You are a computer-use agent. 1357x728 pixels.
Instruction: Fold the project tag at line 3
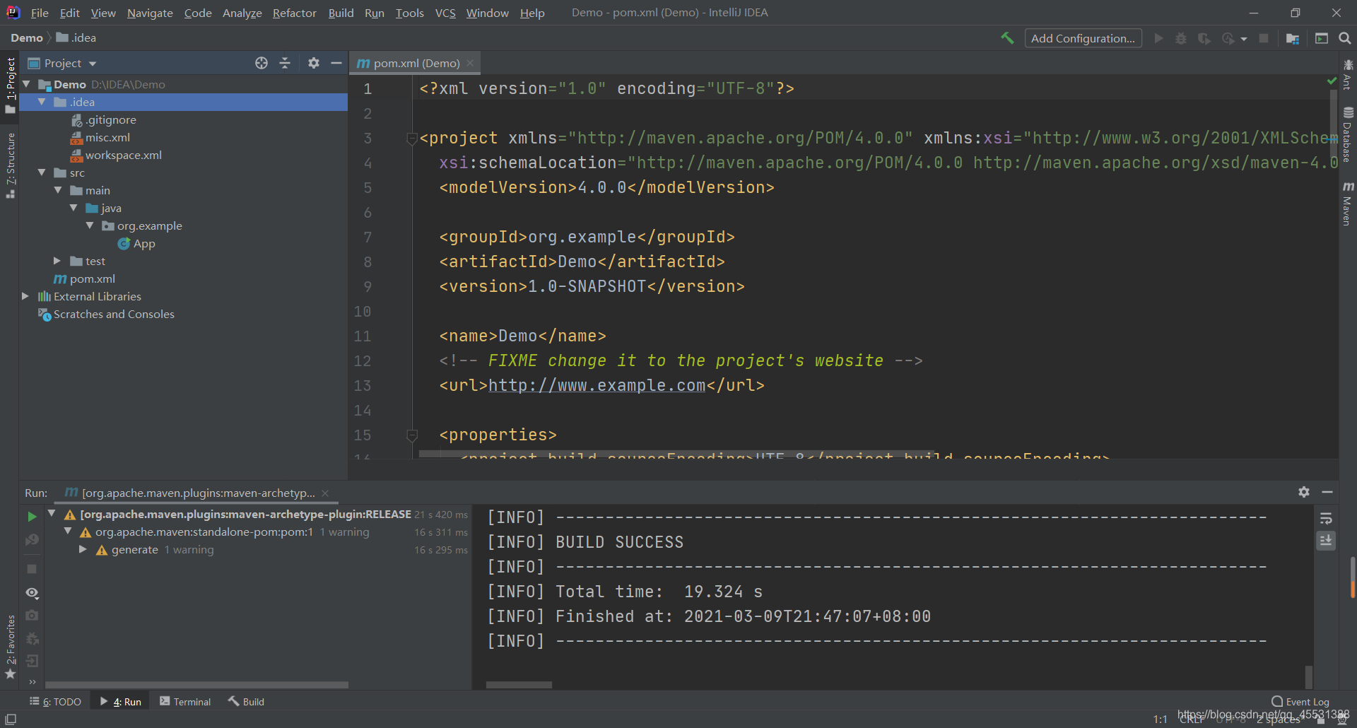(x=411, y=139)
